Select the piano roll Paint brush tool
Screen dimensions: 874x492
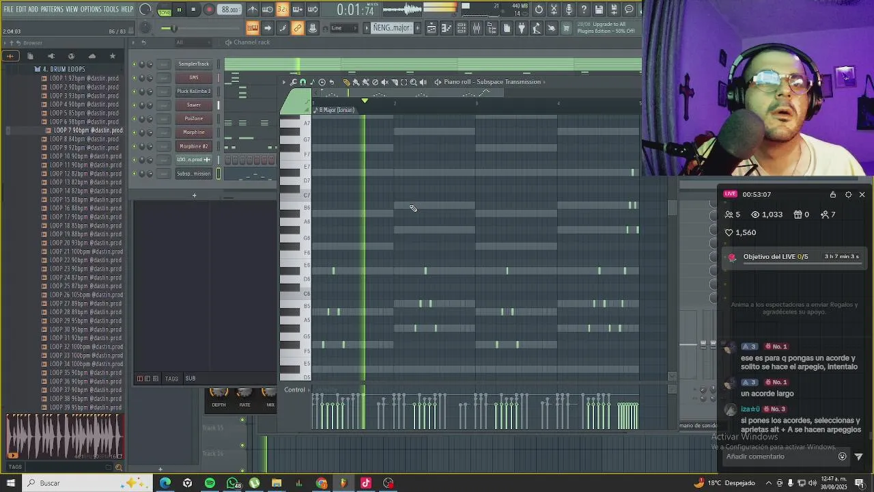tap(356, 82)
